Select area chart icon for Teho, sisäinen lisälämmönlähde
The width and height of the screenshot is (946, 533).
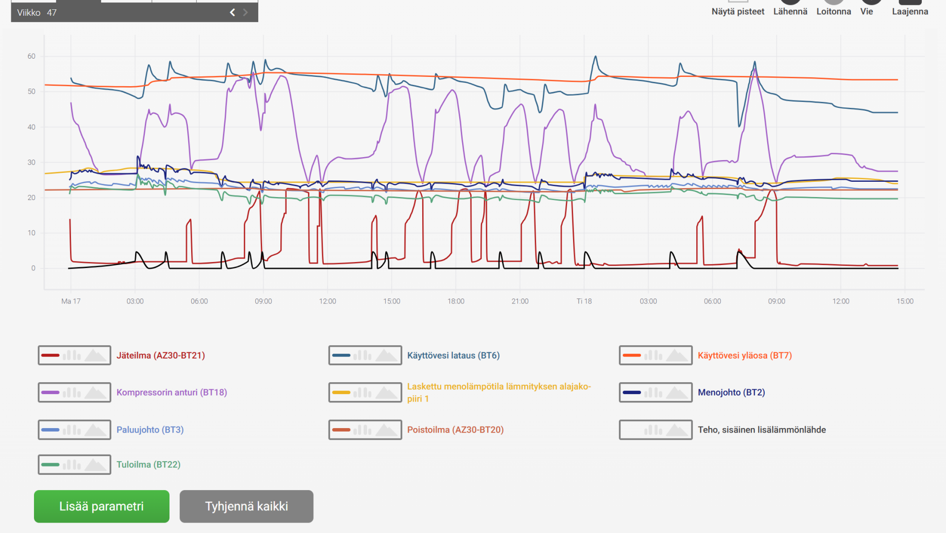[x=677, y=430]
